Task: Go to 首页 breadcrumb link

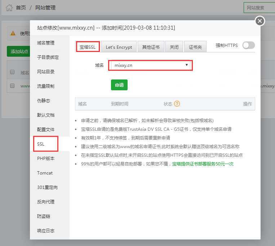Action: pos(21,8)
